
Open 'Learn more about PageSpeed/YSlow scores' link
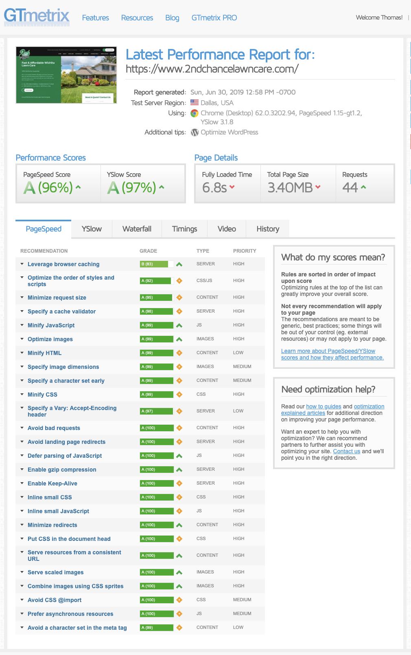point(332,354)
